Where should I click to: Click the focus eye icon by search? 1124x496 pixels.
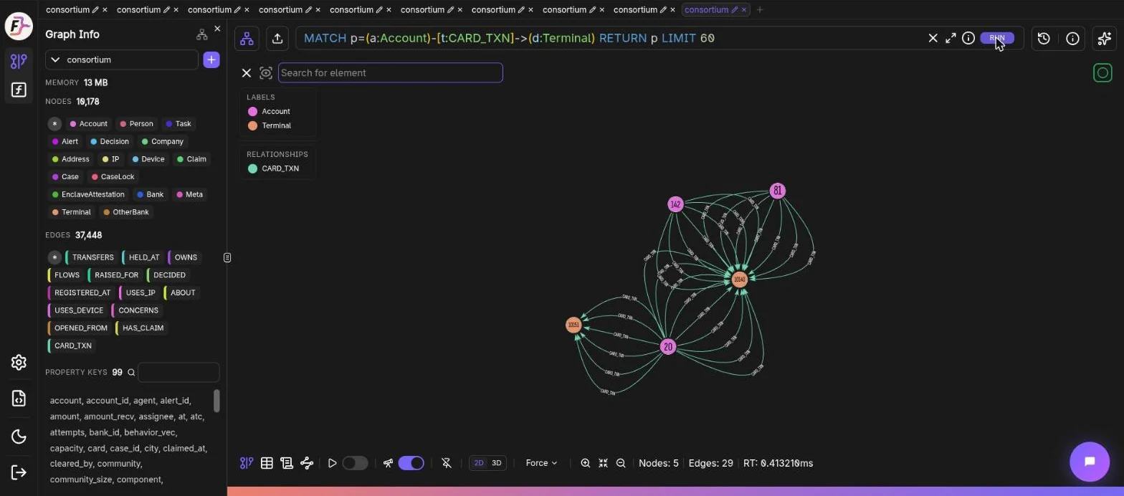266,72
